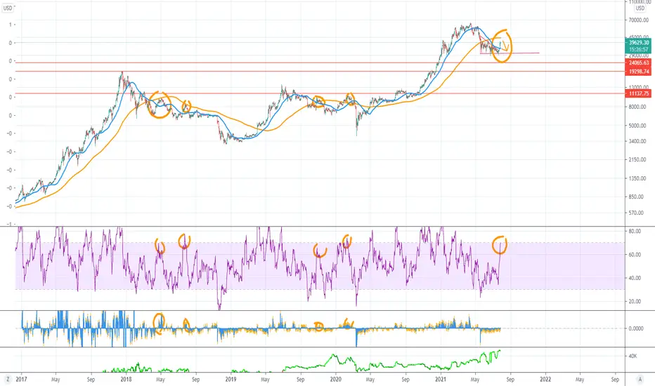Click the bar countdown 15:26:57

639,49
